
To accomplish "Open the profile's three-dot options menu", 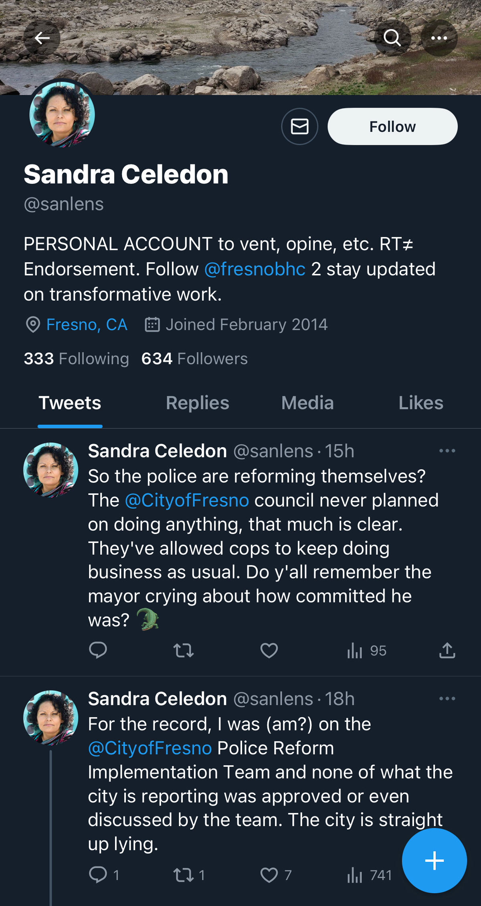I will (x=439, y=38).
